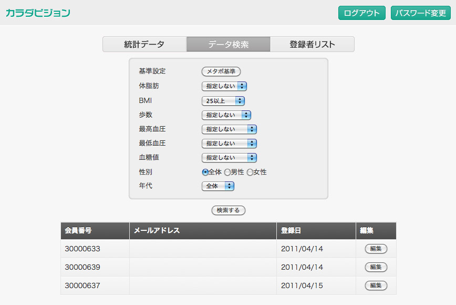Select the 女性 radio button
This screenshot has height=305, width=456.
click(x=250, y=172)
